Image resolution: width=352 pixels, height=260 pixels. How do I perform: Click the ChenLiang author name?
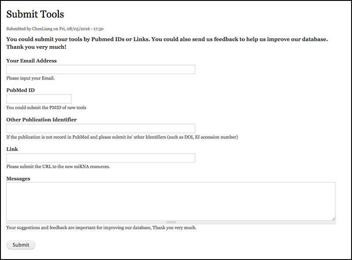pyautogui.click(x=42, y=29)
